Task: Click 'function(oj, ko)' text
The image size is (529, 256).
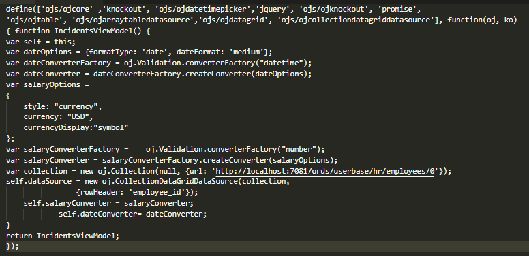Action: (x=483, y=20)
